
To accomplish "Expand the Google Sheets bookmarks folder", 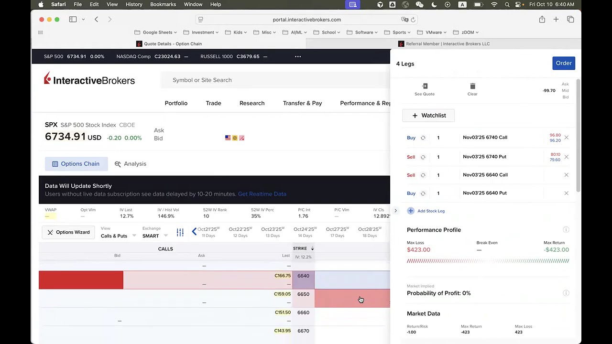I will tap(156, 32).
